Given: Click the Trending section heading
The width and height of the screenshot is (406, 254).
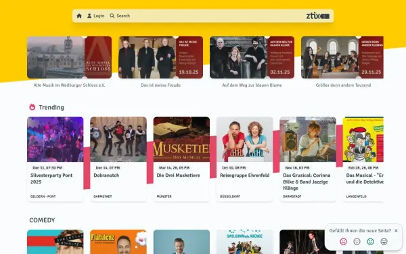Looking at the screenshot, I should coord(51,107).
